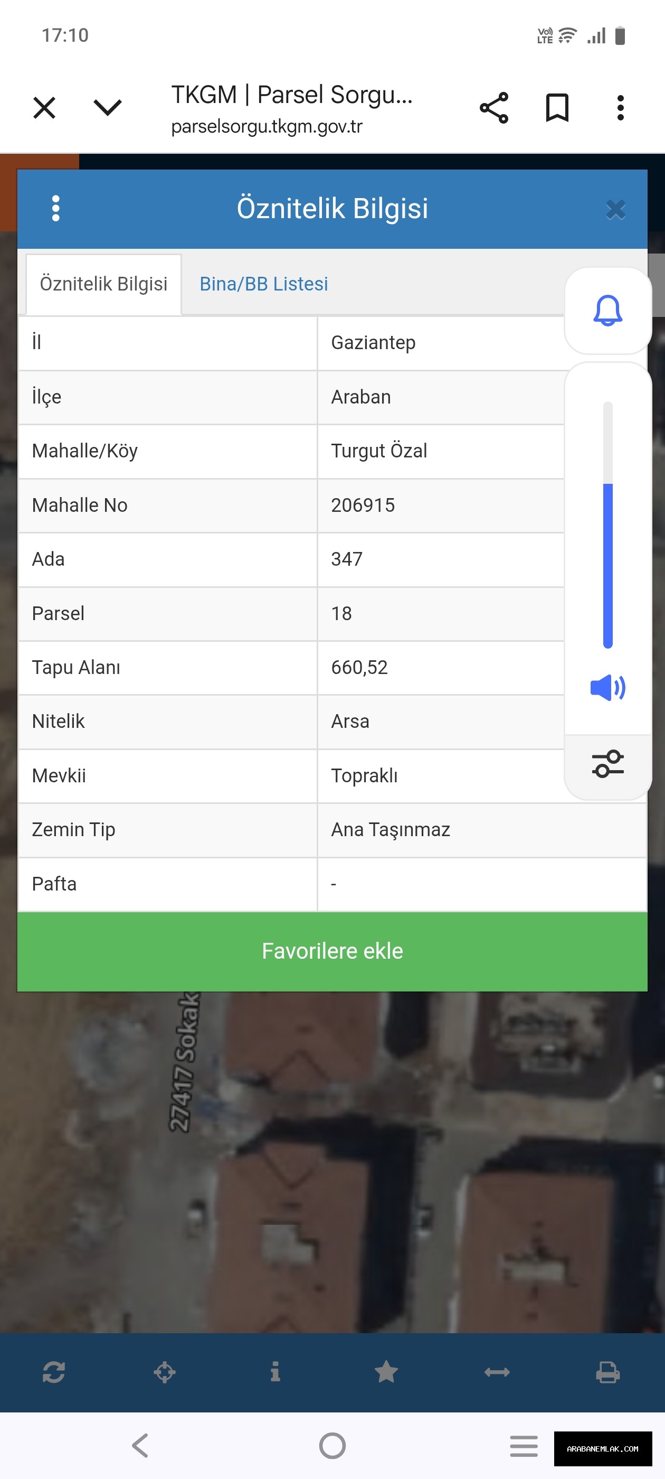Open the browser three-dot overflow menu

[x=620, y=108]
